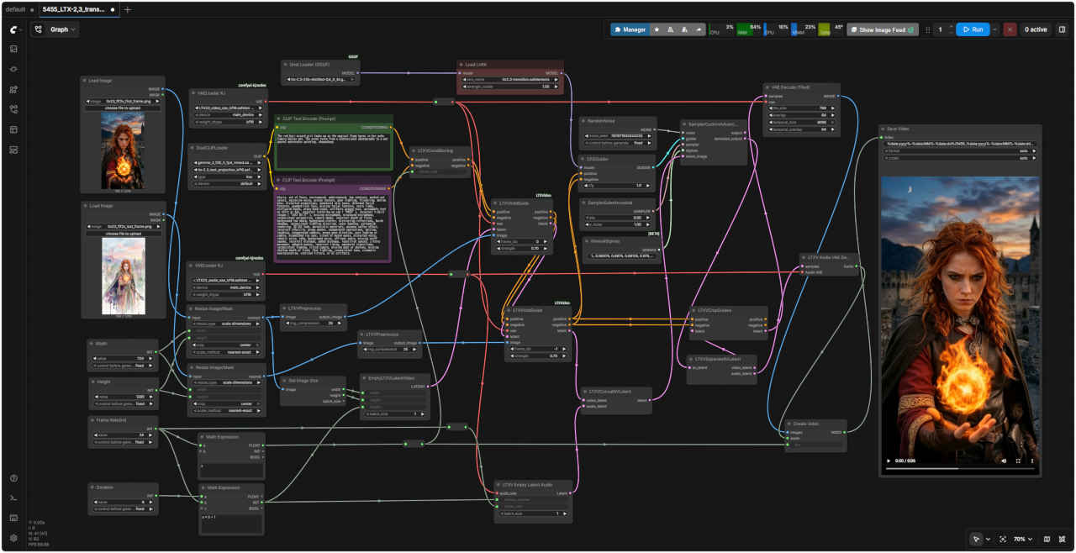
Task: Open the bottom stacked-panels sidebar icon
Action: pyautogui.click(x=13, y=150)
